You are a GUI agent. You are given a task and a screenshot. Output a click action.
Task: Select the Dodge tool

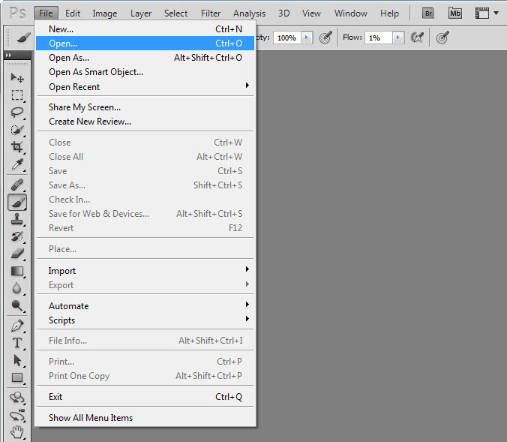[17, 305]
